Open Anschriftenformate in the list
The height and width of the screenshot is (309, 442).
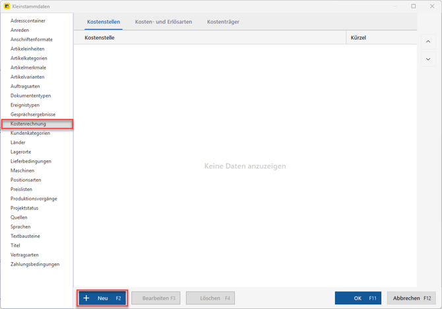tap(32, 39)
